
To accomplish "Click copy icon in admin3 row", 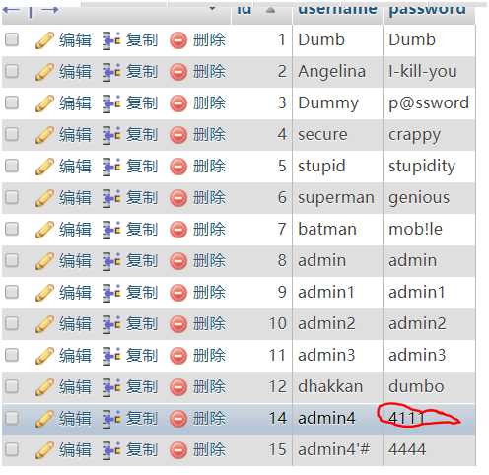I will (x=111, y=356).
